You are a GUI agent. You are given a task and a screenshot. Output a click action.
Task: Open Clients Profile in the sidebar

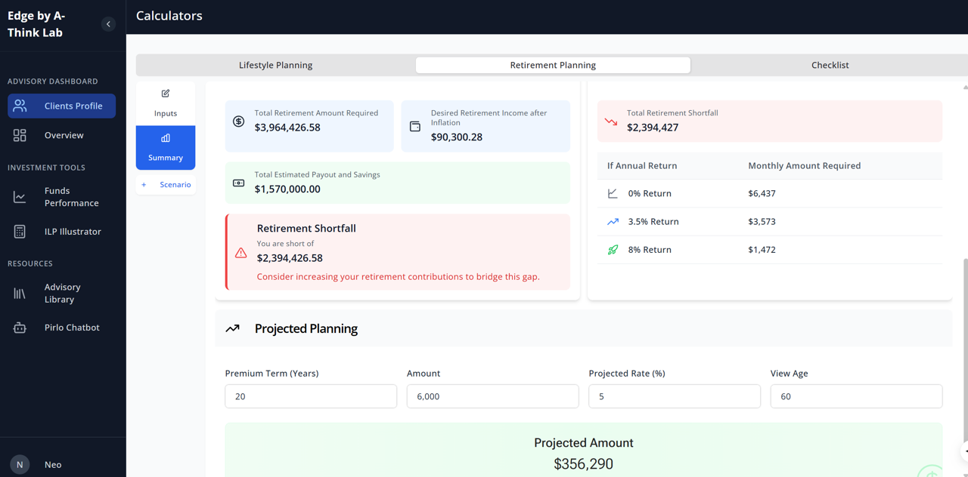tap(62, 106)
